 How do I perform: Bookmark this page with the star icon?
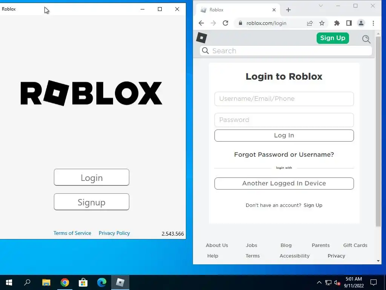322,23
